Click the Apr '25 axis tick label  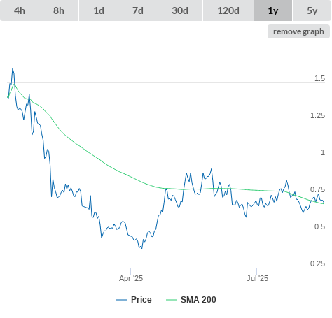131,278
